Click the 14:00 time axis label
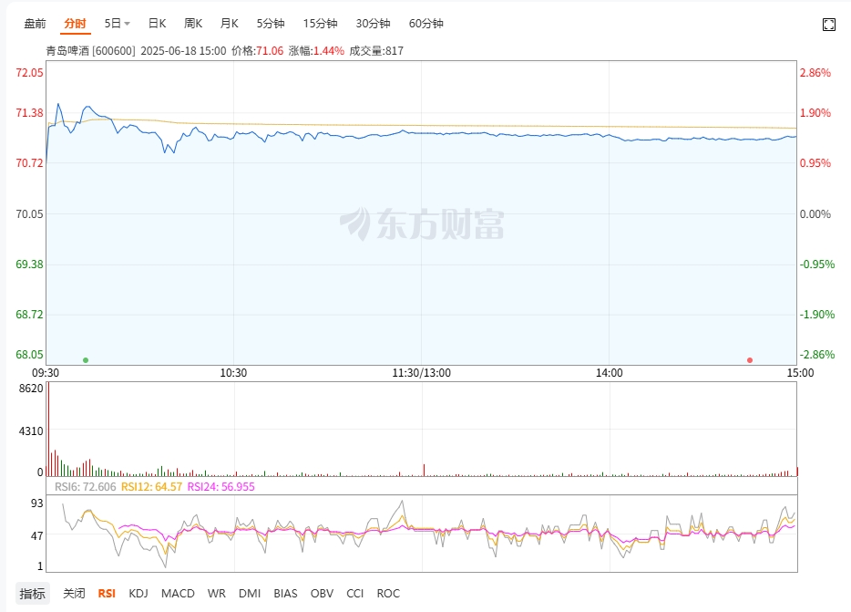Screen dimensions: 851x612 [x=609, y=373]
